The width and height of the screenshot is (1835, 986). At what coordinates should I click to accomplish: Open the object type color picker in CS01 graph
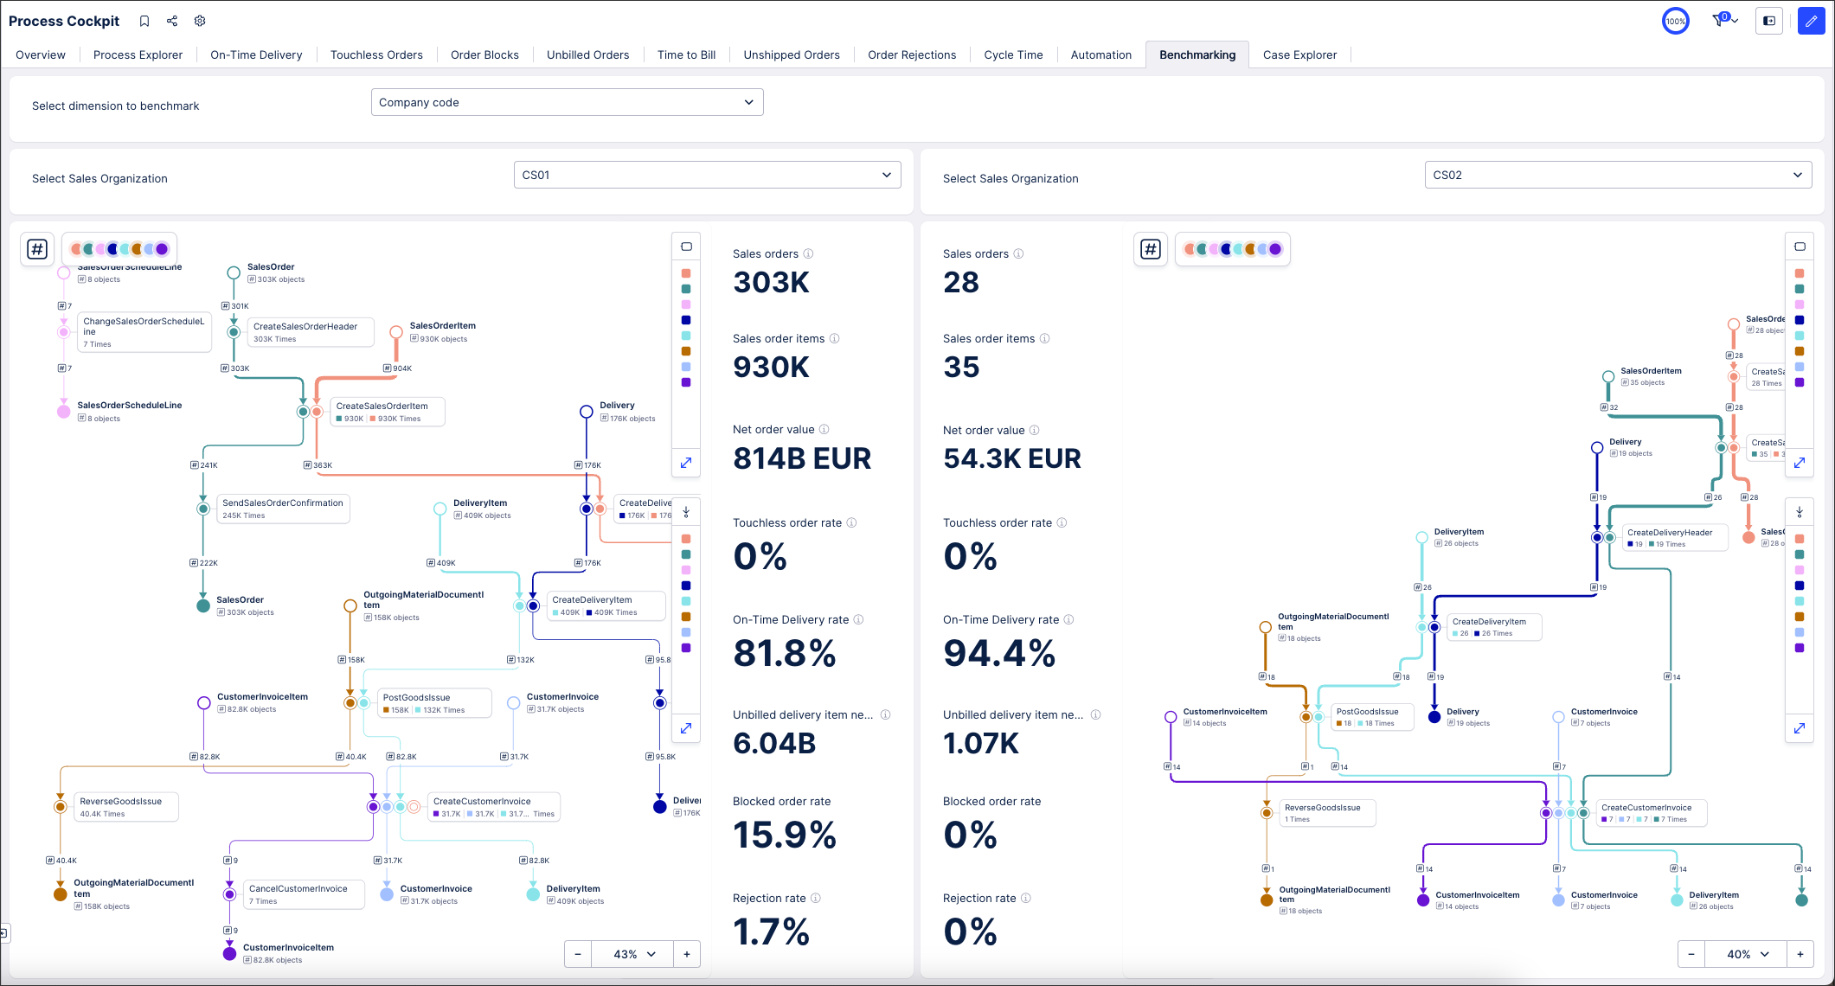[119, 249]
